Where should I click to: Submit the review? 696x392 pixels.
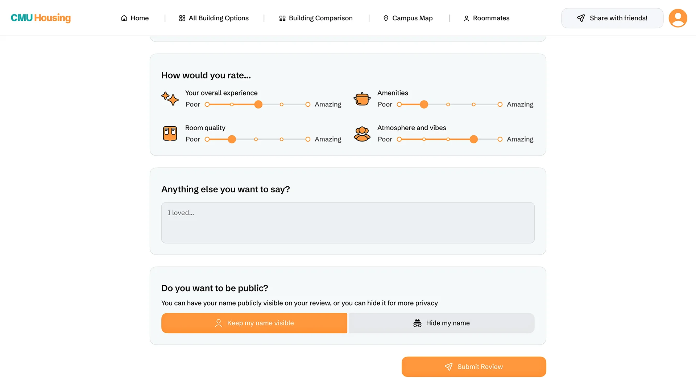(473, 367)
